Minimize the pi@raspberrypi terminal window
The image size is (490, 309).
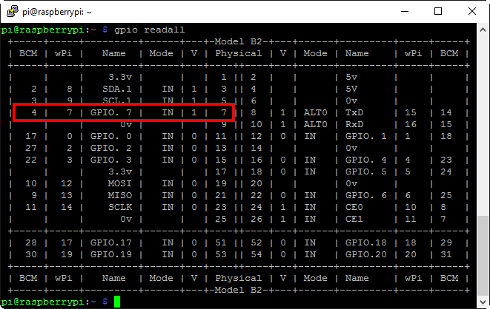[405, 12]
